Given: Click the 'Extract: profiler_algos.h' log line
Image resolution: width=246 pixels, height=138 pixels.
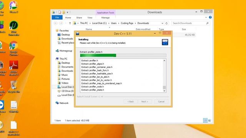Looking at the screenshot, I should [x=93, y=64].
